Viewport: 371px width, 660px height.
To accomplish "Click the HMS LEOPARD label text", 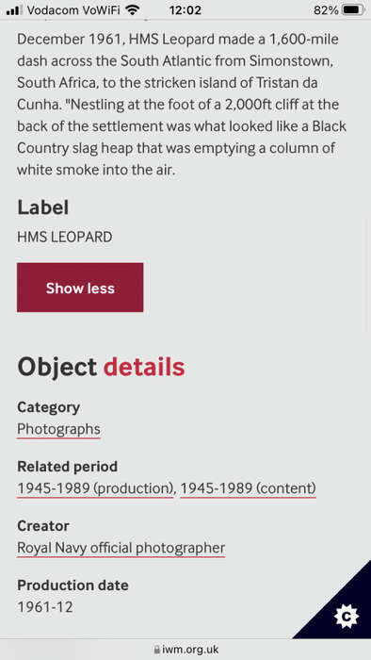I will (65, 237).
